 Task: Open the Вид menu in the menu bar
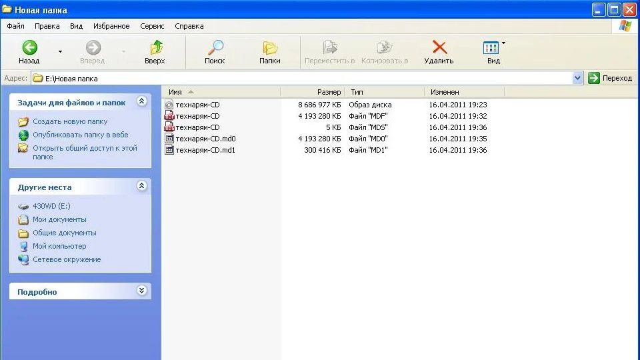pyautogui.click(x=76, y=26)
